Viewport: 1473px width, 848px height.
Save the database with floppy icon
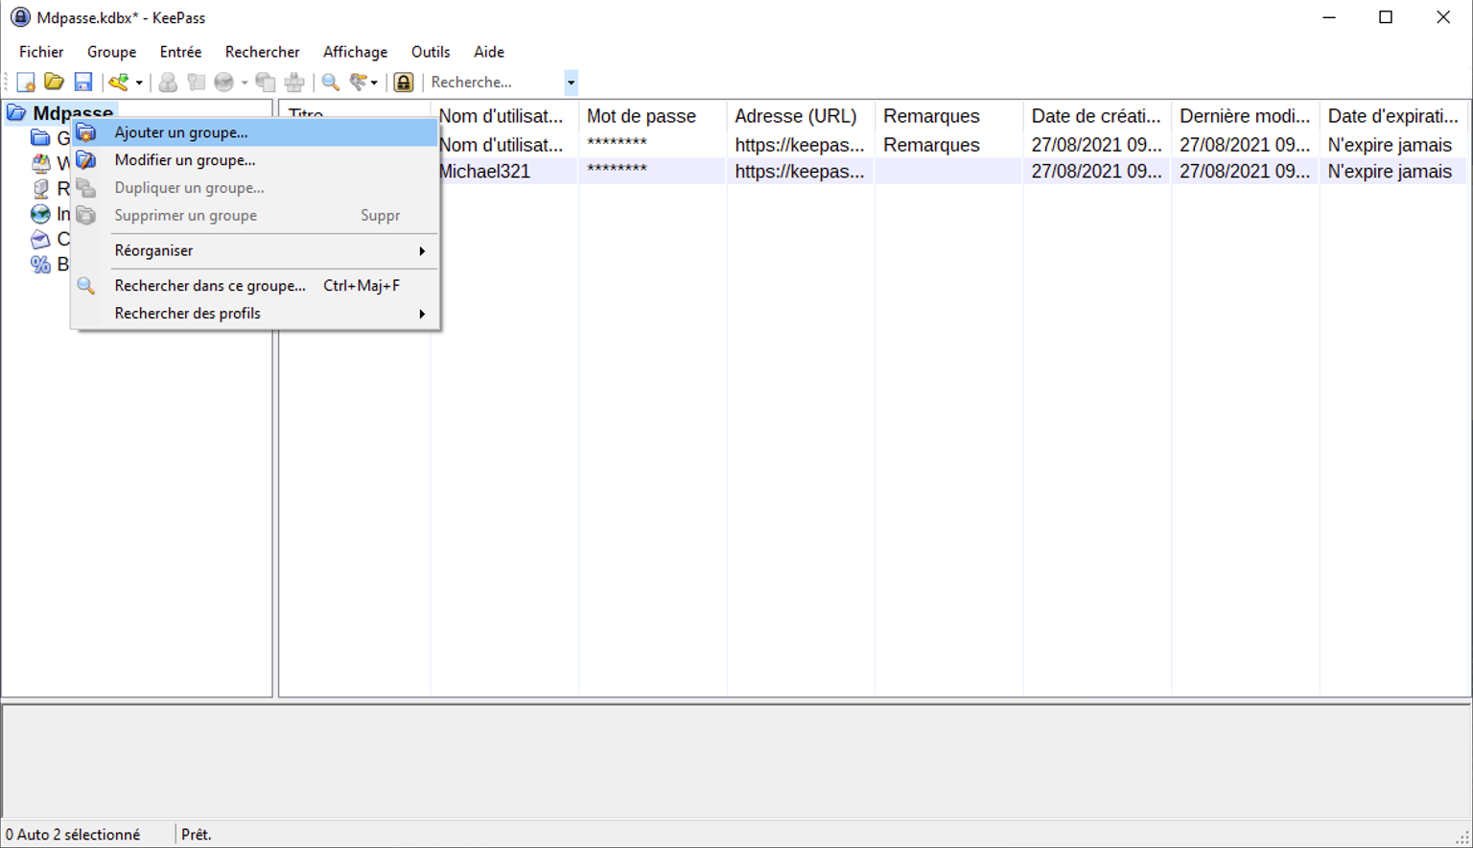coord(83,82)
